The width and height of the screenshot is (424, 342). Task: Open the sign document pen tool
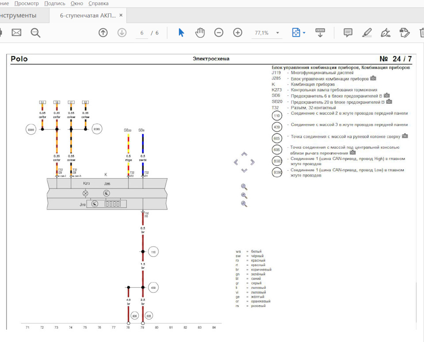coord(385,33)
